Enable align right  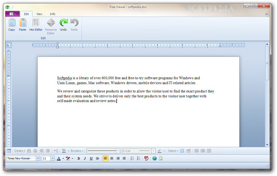118,158
